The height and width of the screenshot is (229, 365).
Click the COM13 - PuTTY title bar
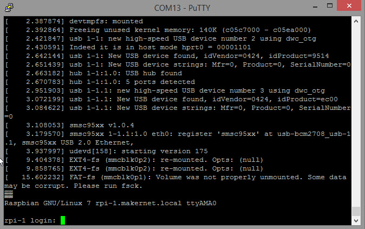point(182,8)
